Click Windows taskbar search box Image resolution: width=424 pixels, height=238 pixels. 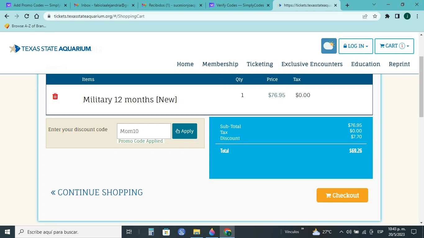tap(68, 232)
